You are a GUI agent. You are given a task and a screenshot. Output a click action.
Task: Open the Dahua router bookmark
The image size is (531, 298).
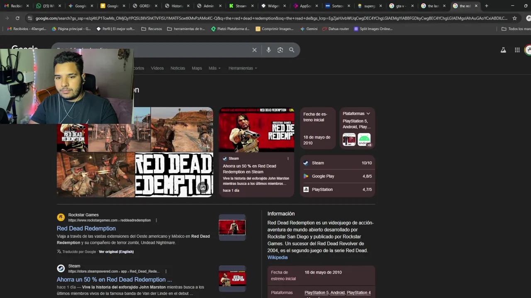[336, 29]
